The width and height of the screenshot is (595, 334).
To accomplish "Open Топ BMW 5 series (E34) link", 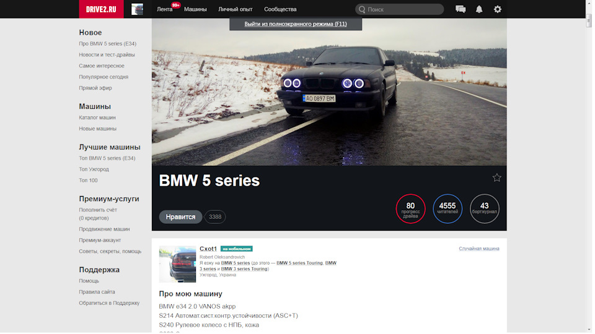I will pos(107,158).
